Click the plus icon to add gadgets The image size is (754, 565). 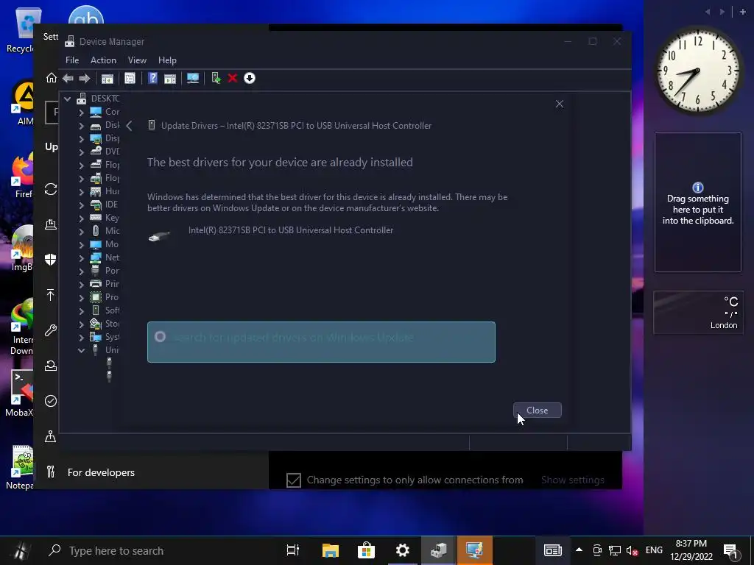[x=742, y=12]
